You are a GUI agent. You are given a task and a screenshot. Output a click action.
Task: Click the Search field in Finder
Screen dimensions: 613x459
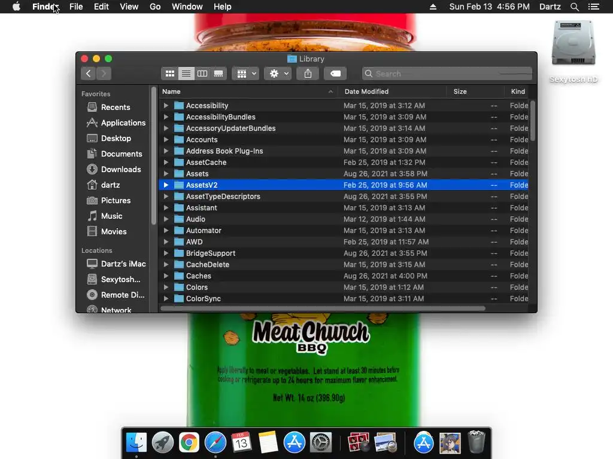[x=447, y=74]
